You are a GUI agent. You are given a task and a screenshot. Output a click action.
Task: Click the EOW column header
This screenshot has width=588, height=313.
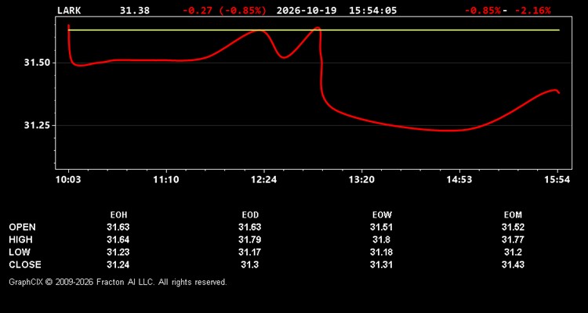tap(382, 215)
